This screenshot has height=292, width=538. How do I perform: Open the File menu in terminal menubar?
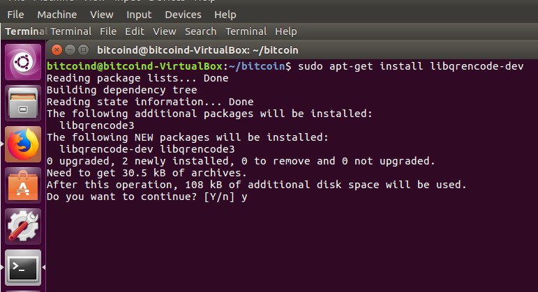[x=108, y=31]
